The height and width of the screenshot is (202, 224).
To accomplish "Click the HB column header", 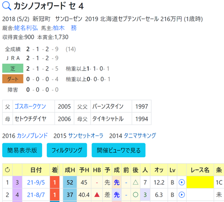I will point(97,170).
